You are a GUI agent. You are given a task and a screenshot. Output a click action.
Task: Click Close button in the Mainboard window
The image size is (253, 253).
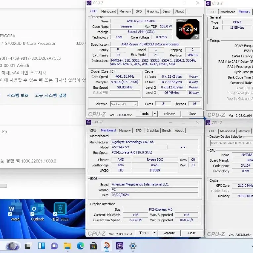tap(192, 233)
